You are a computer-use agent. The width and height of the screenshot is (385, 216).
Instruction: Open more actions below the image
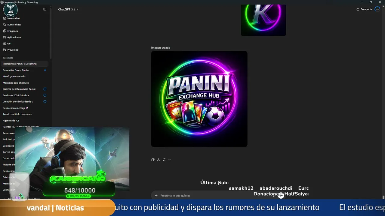click(x=170, y=160)
